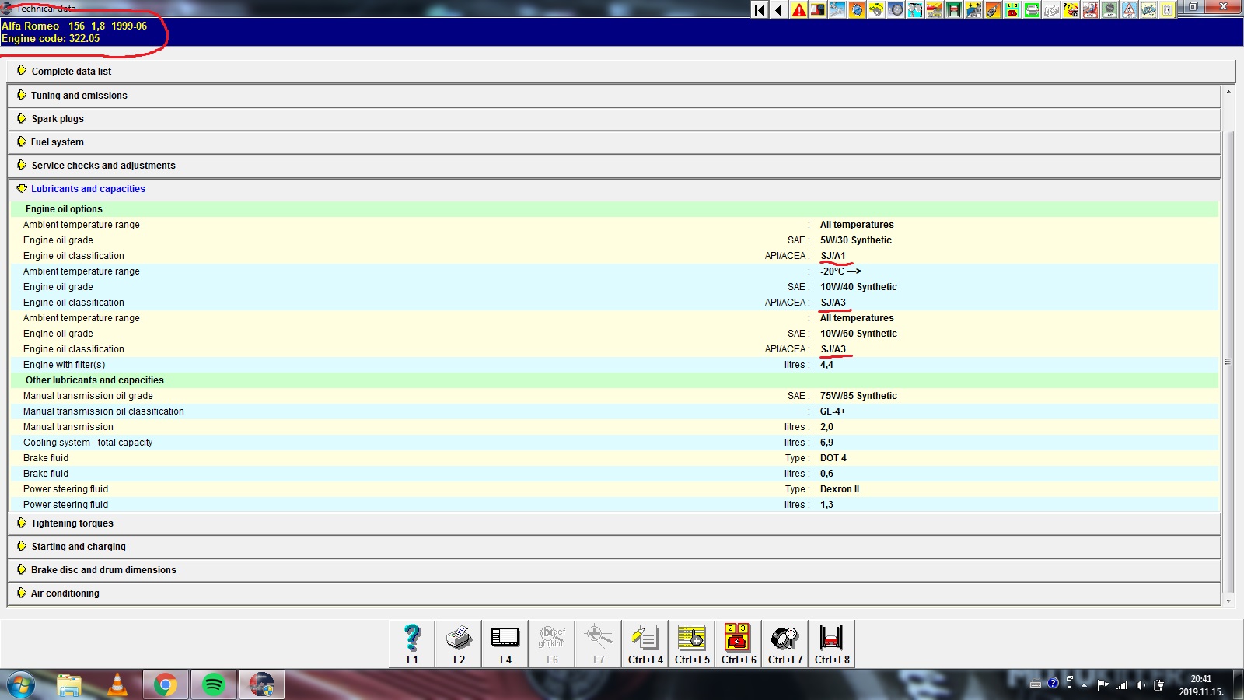Click the green printer icon in top toolbar
1244x700 pixels.
[x=1032, y=10]
